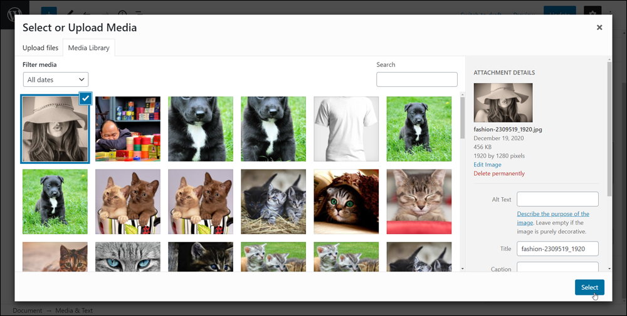Expand the All dates filter dropdown
Viewport: 627px width, 316px height.
pos(56,79)
